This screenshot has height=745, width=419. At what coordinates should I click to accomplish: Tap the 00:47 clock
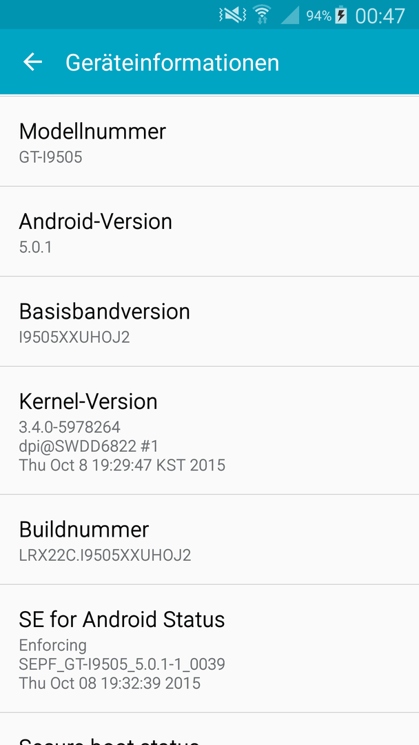pyautogui.click(x=380, y=16)
